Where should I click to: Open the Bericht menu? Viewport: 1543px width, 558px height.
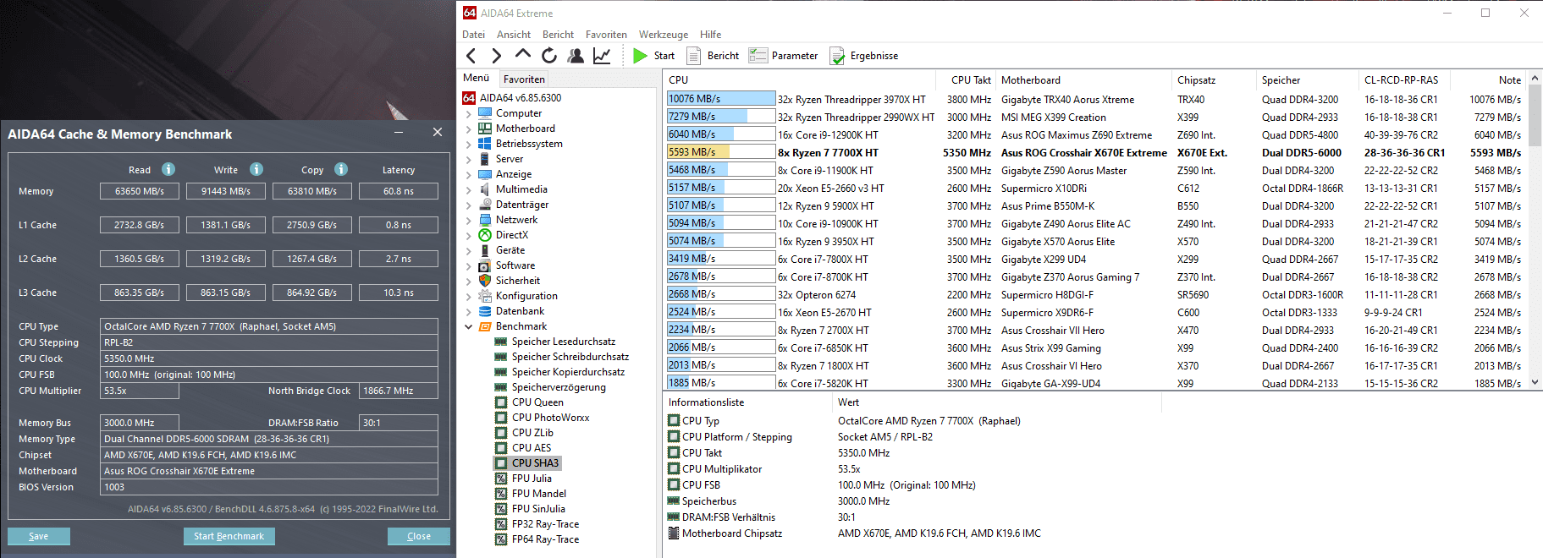[558, 35]
